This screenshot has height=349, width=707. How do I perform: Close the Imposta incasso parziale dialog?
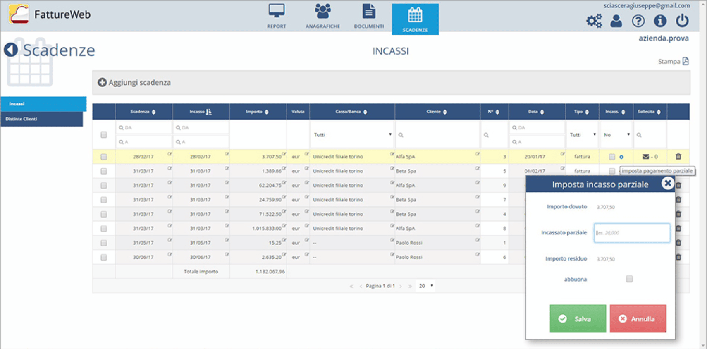[x=667, y=183]
